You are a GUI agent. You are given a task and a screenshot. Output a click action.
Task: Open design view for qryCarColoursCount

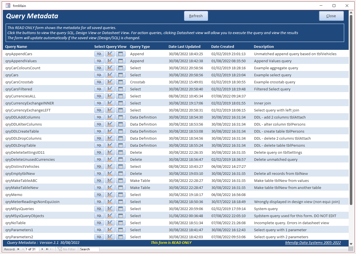pyautogui.click(x=110, y=68)
